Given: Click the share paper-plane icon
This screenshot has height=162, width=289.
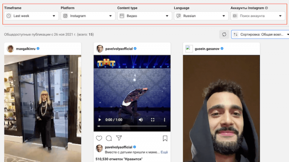Looking at the screenshot, I should click(118, 138).
